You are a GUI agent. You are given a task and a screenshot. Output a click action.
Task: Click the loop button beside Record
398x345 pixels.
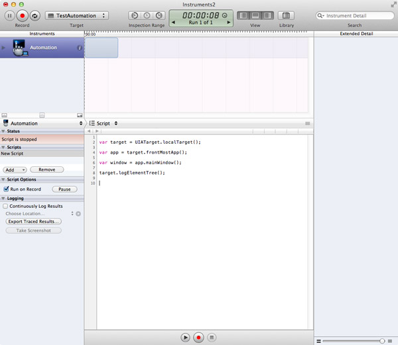[x=34, y=15]
